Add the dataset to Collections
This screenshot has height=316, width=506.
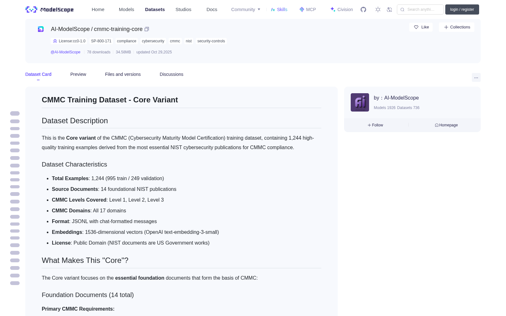coord(457,27)
